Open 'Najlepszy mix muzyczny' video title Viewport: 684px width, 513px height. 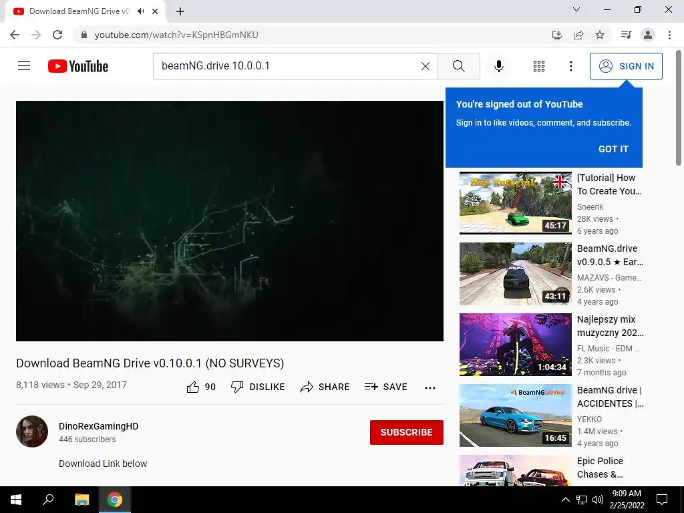pos(610,326)
